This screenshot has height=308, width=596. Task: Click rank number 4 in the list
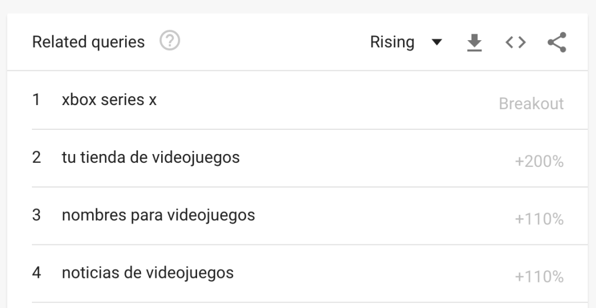[x=36, y=273]
